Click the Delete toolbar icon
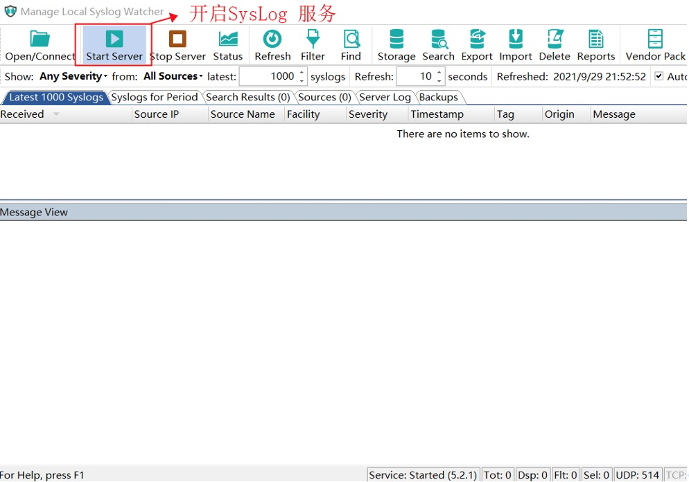 pos(555,39)
